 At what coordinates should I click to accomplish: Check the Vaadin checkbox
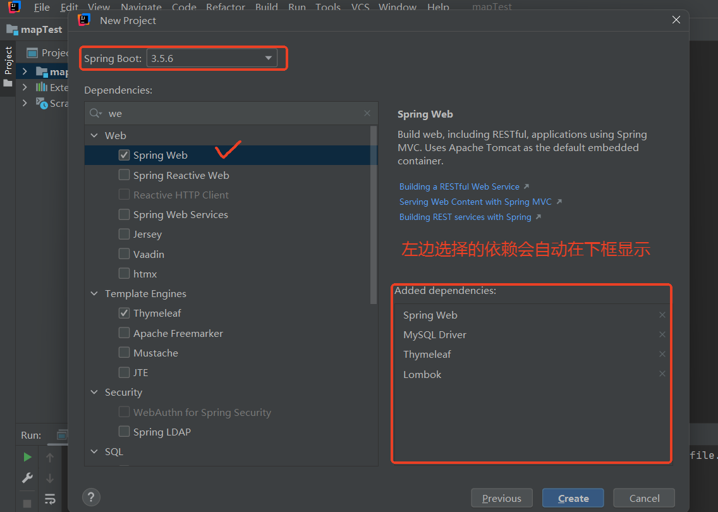[x=124, y=253]
